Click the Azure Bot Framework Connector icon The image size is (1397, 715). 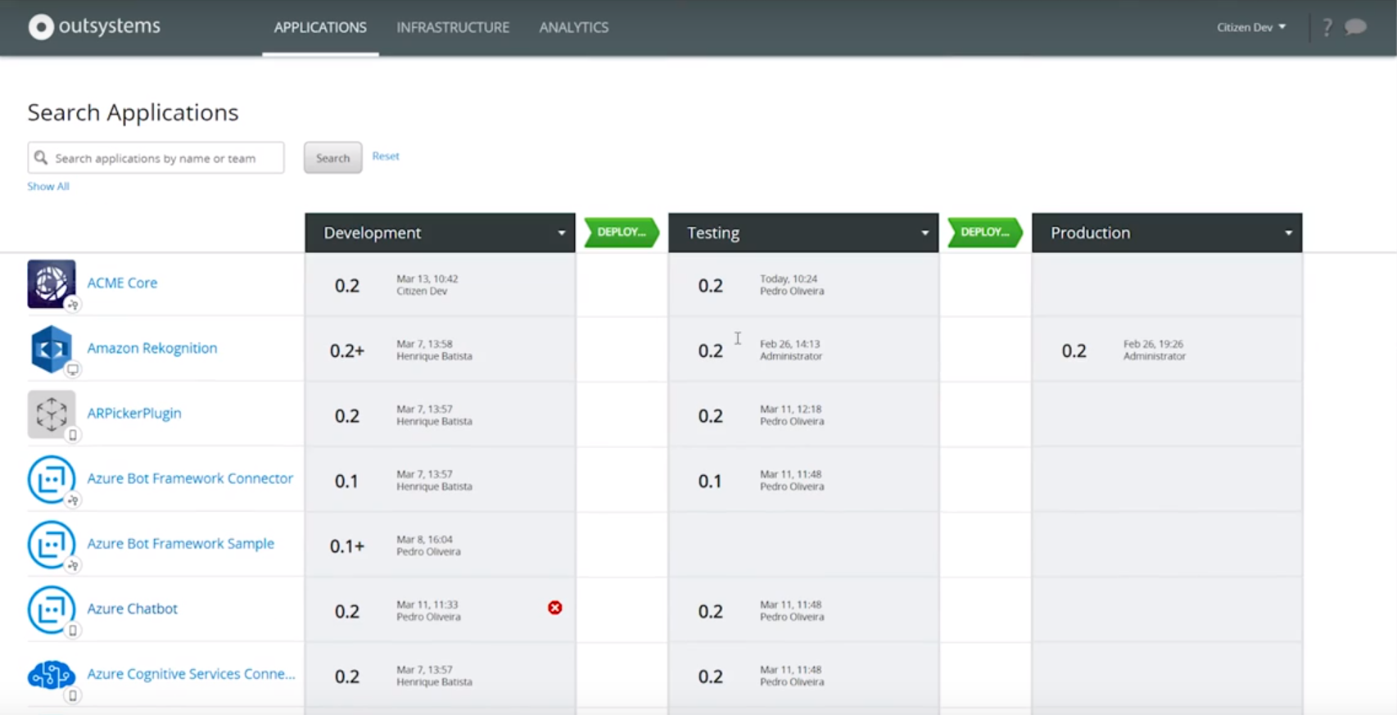coord(51,479)
